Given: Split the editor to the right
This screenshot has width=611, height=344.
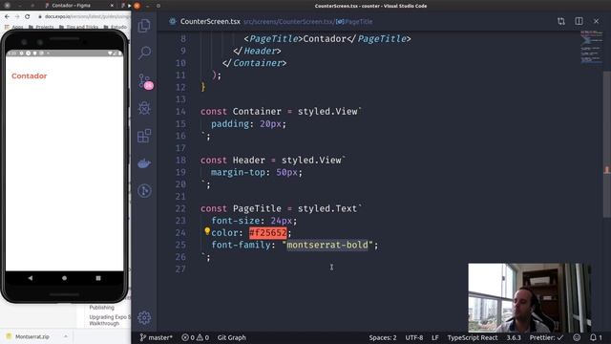Looking at the screenshot, I should pyautogui.click(x=579, y=21).
